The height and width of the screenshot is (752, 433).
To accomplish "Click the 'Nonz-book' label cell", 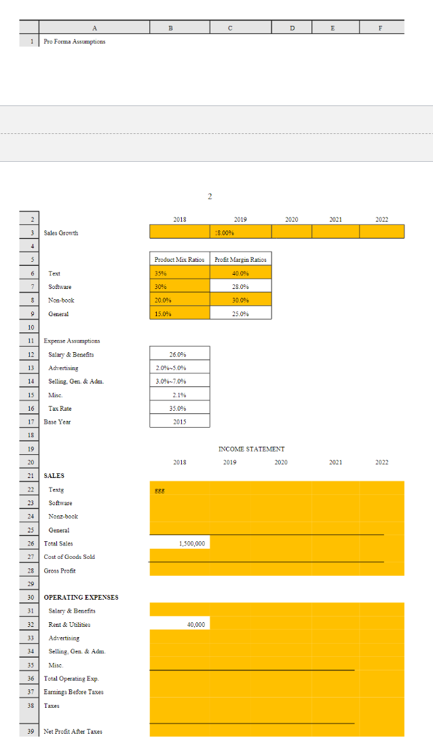I will 63,517.
